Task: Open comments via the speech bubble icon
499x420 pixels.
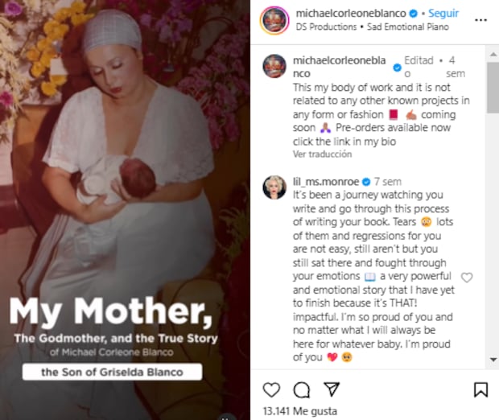Action: click(302, 389)
